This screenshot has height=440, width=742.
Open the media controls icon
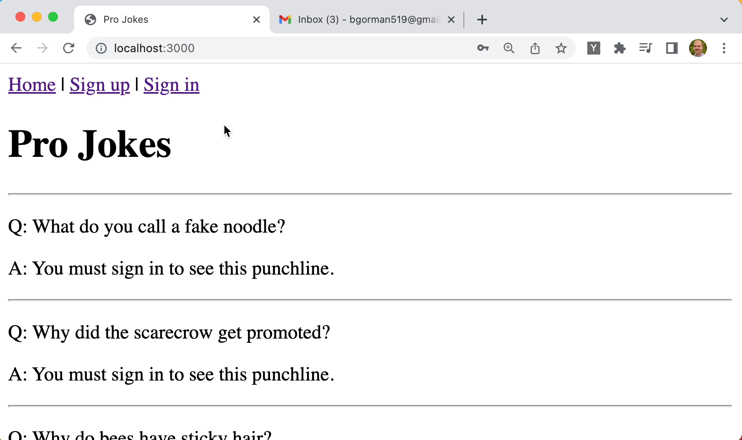(646, 48)
